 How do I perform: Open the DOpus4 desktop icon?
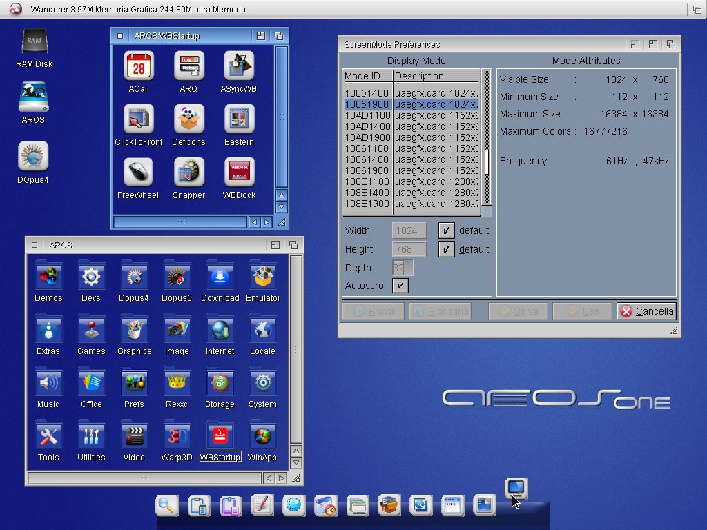coord(33,157)
